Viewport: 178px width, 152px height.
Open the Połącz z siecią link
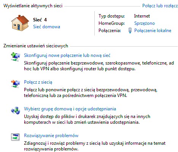coord(38,82)
